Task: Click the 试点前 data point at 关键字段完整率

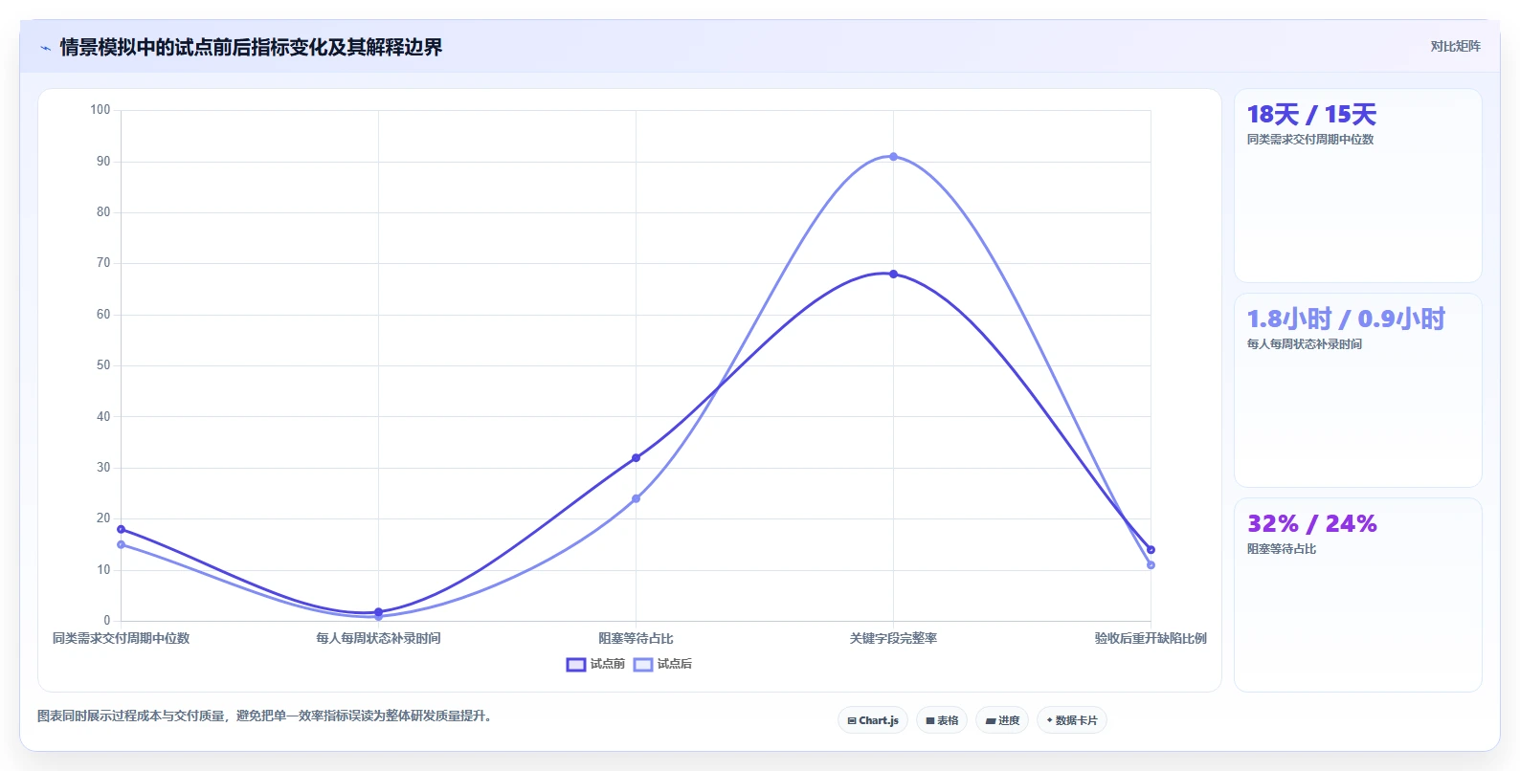Action: click(893, 274)
